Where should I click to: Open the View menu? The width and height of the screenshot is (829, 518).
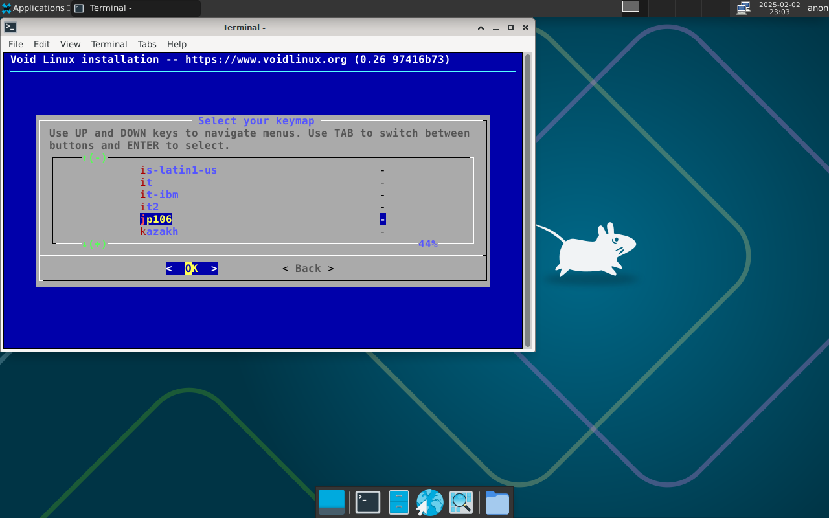(x=70, y=44)
